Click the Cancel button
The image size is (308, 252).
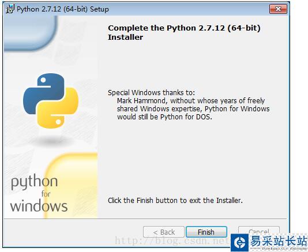[259, 230]
